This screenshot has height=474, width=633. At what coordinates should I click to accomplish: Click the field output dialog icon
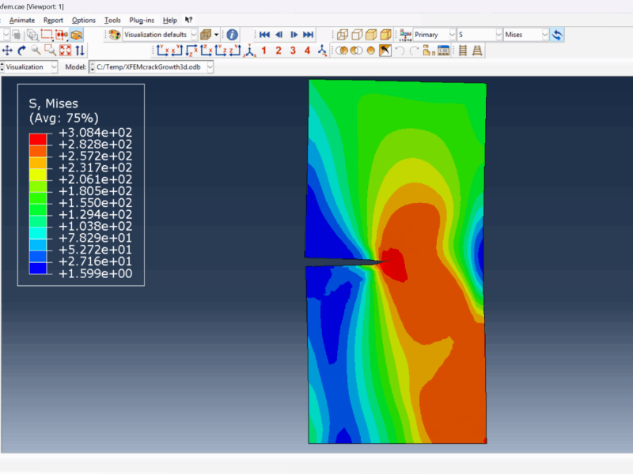(405, 35)
